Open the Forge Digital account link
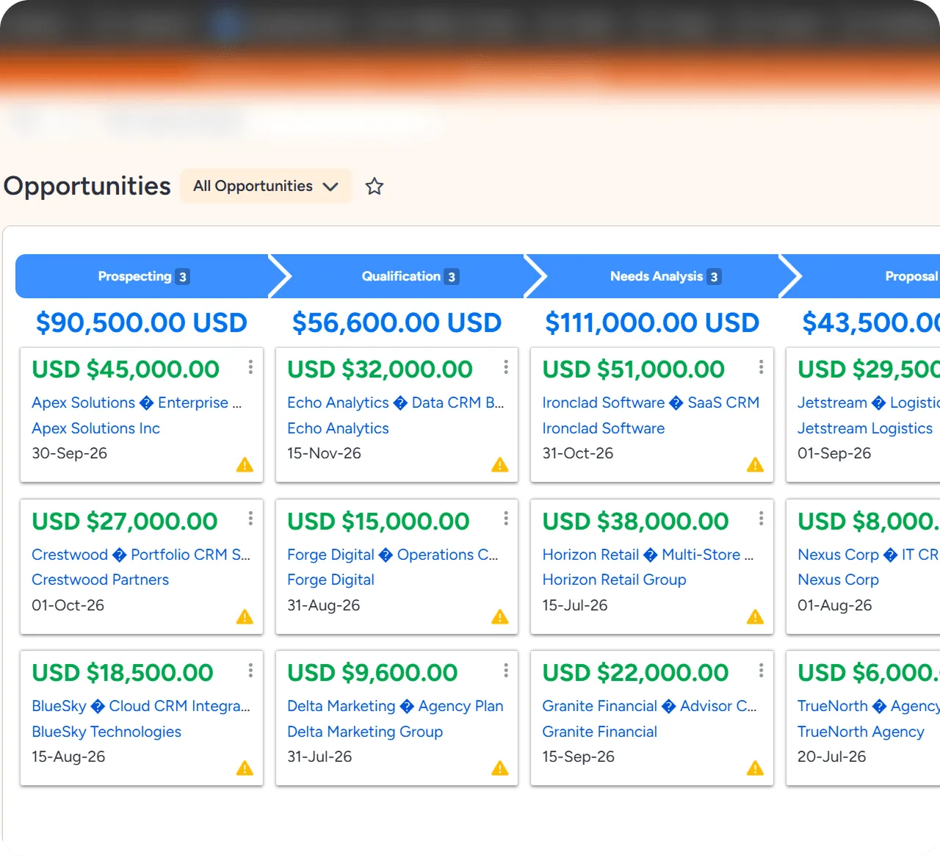 330,580
